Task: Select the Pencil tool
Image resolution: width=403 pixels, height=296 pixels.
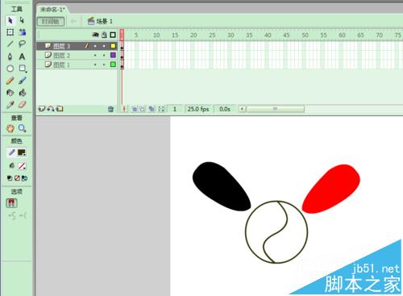Action: 10,81
